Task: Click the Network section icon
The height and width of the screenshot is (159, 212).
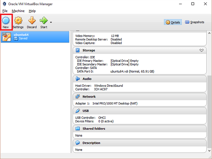Action: [78, 97]
